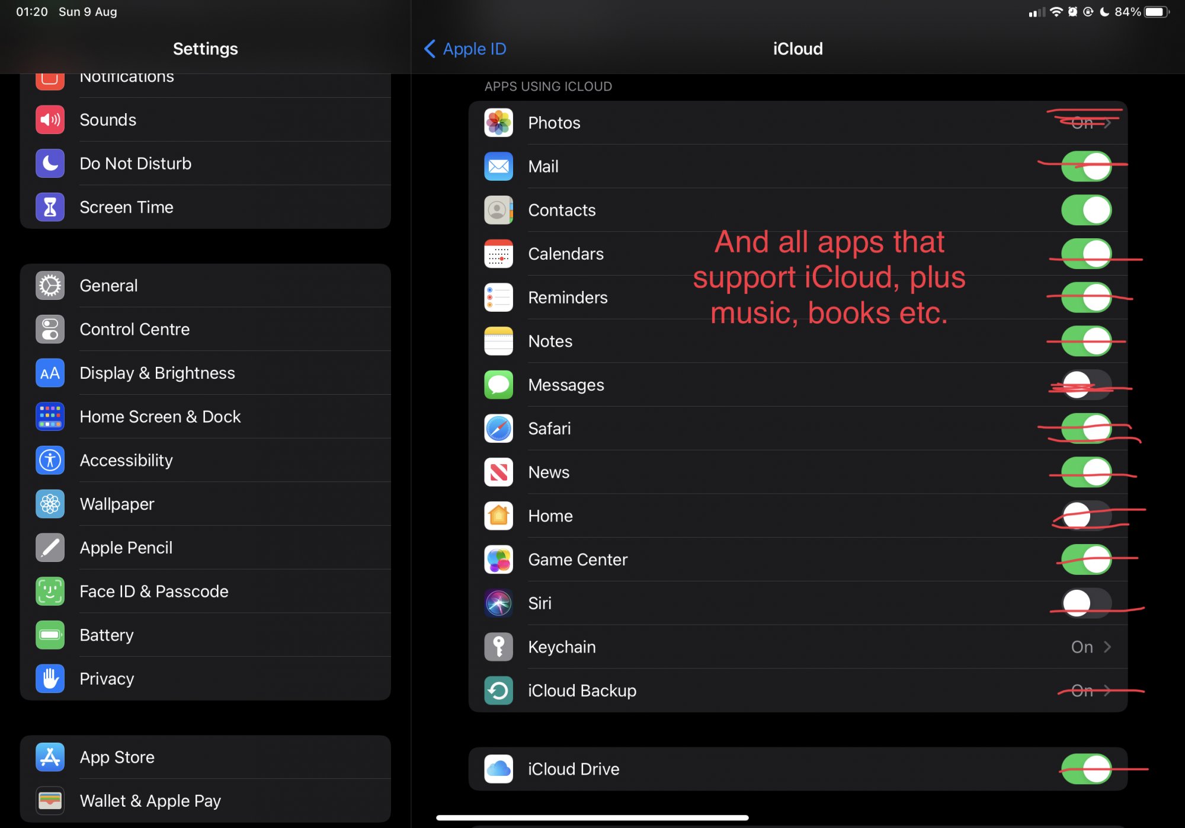Tap the iCloud Backup arrow icon
The height and width of the screenshot is (828, 1185).
click(498, 690)
